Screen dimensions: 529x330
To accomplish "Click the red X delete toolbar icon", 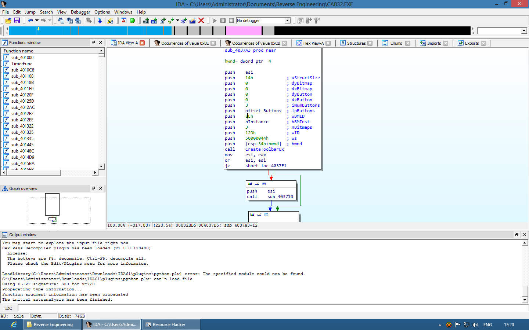I will tap(201, 21).
